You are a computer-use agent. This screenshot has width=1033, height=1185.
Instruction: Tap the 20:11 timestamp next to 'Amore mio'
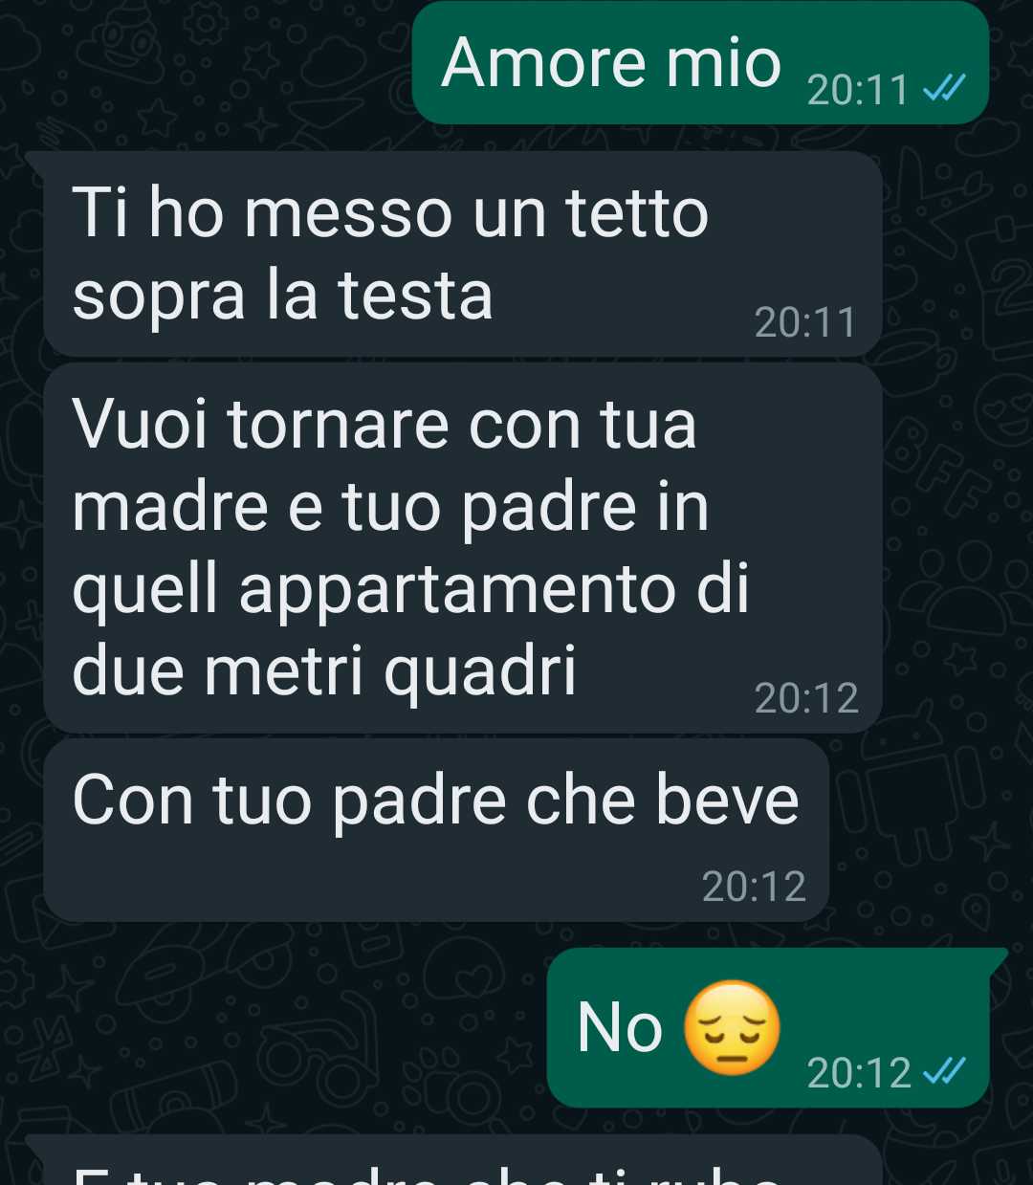point(858,90)
